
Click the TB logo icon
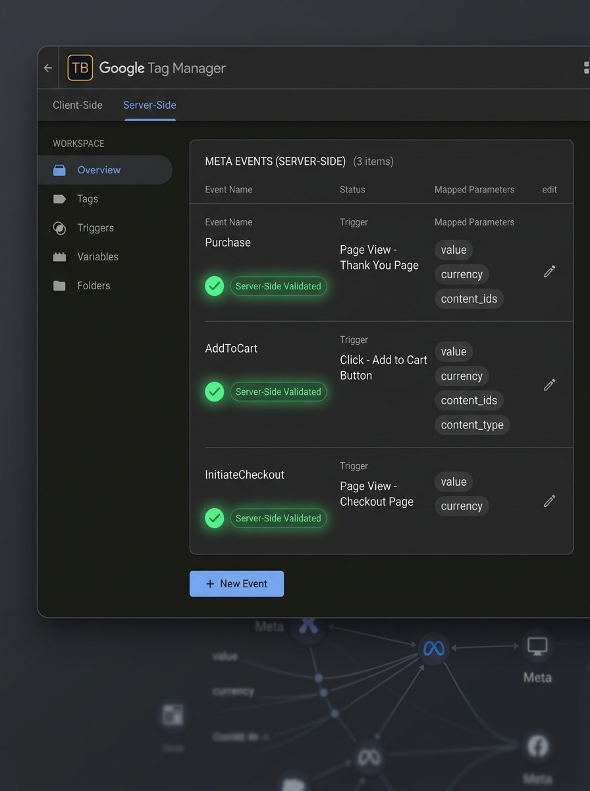(x=80, y=68)
